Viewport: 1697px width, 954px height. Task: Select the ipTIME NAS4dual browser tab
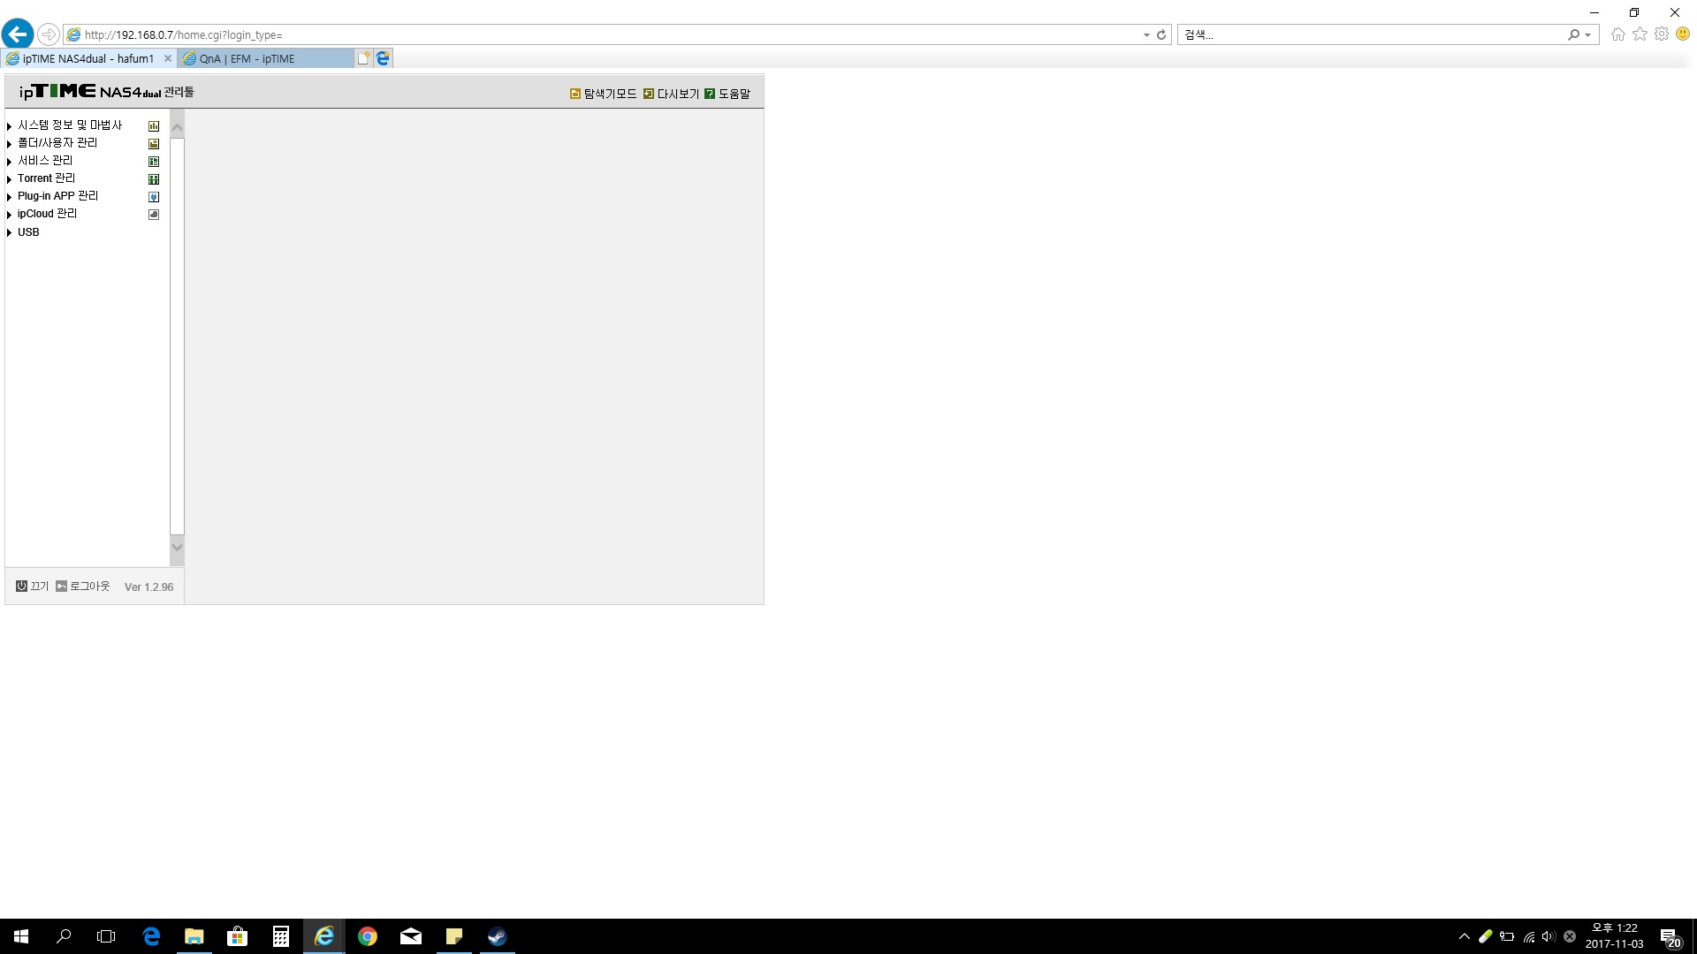[x=88, y=58]
